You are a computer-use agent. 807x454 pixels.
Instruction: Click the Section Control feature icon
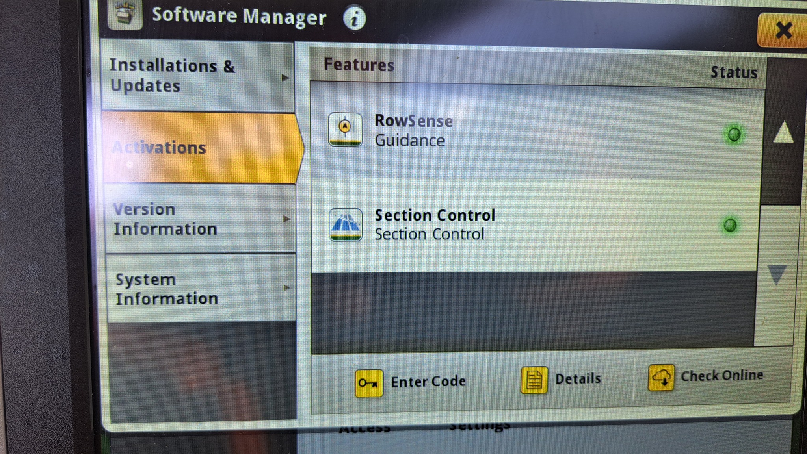point(346,224)
